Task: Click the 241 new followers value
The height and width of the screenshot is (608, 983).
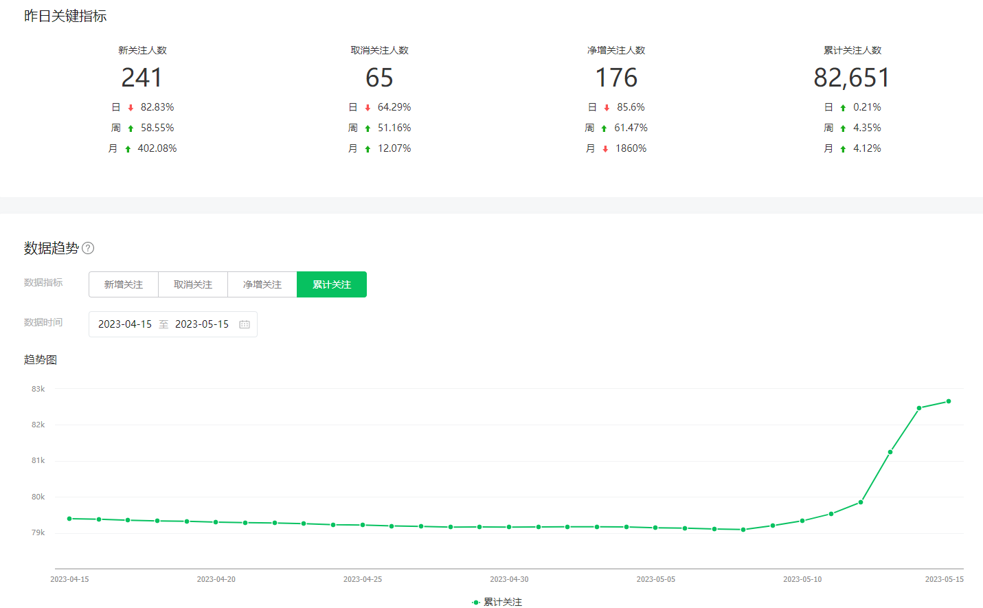Action: click(142, 78)
